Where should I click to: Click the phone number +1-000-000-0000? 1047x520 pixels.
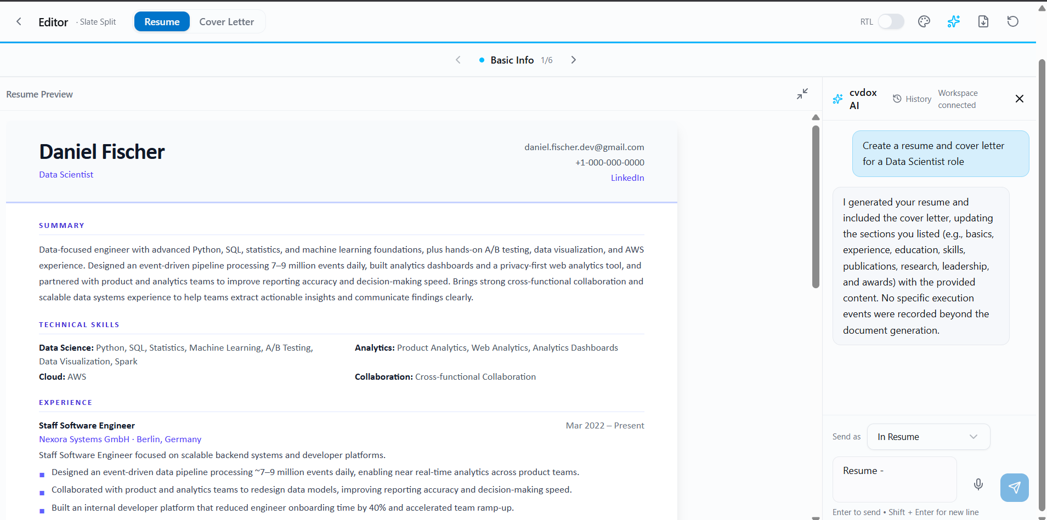coord(610,162)
